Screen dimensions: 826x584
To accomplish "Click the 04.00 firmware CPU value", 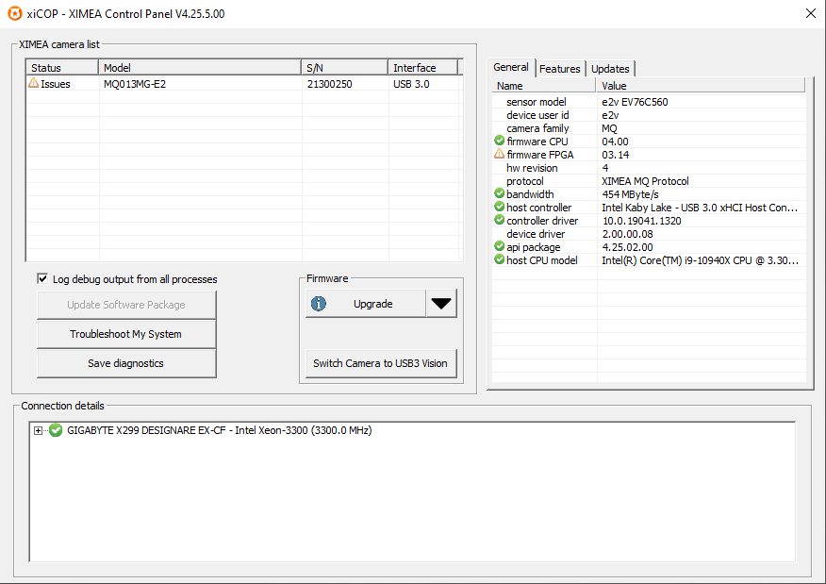I will click(616, 142).
